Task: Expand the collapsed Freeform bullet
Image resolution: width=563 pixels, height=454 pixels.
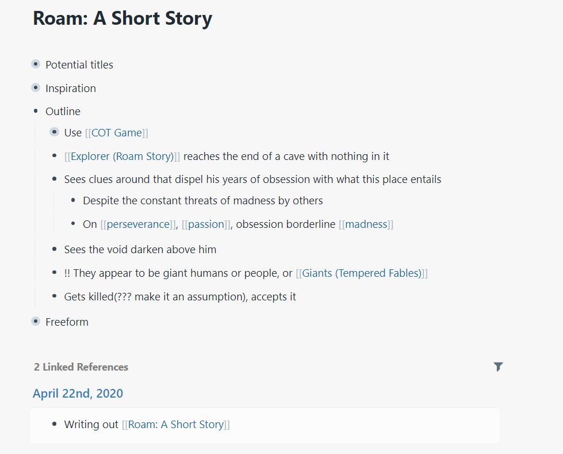Action: [x=36, y=322]
